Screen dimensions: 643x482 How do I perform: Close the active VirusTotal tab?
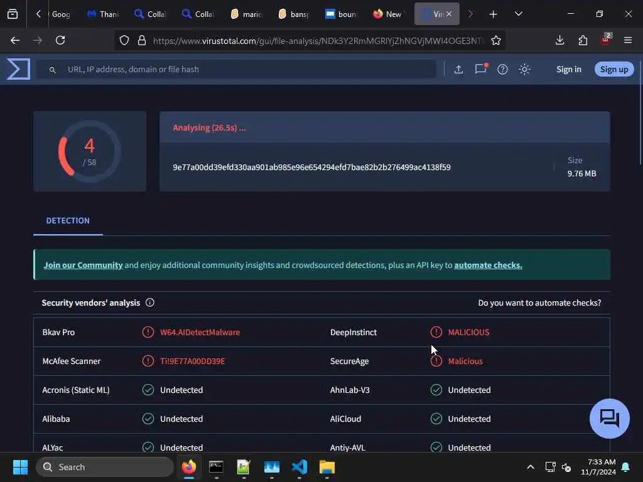[449, 14]
